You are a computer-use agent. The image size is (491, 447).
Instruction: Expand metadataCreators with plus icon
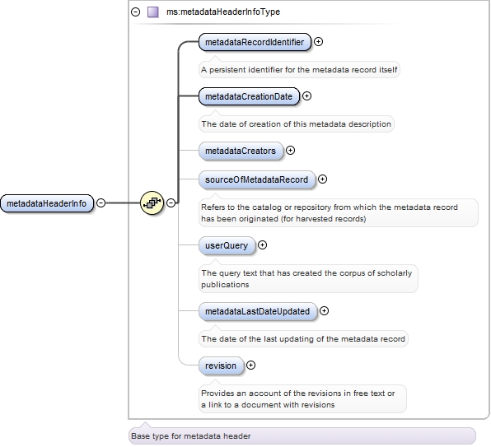pyautogui.click(x=291, y=151)
